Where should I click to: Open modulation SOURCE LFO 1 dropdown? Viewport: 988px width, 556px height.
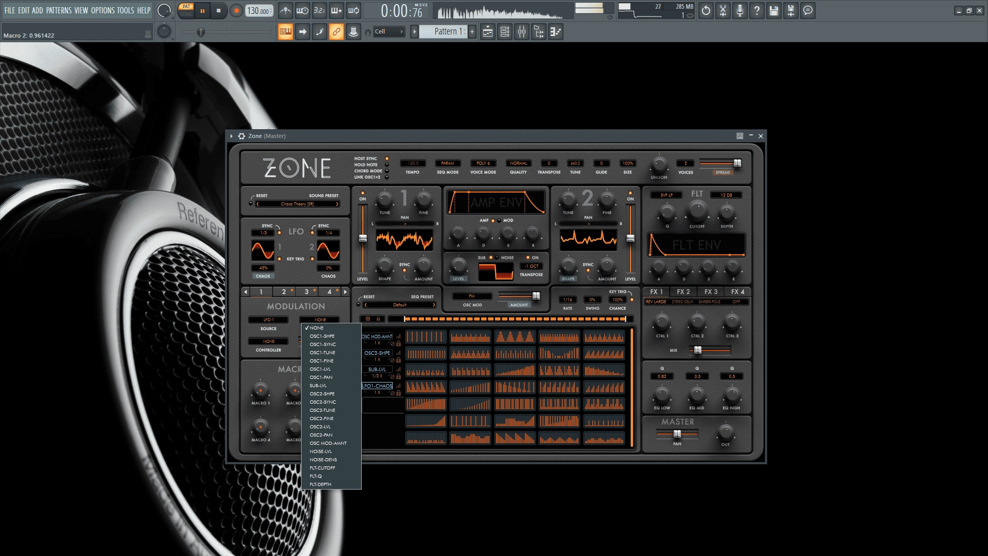(268, 320)
